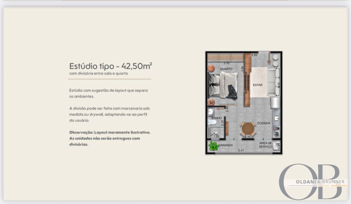This screenshot has height=204, width=351.
Task: Click the Oldani & Brunner logo
Action: (312, 182)
